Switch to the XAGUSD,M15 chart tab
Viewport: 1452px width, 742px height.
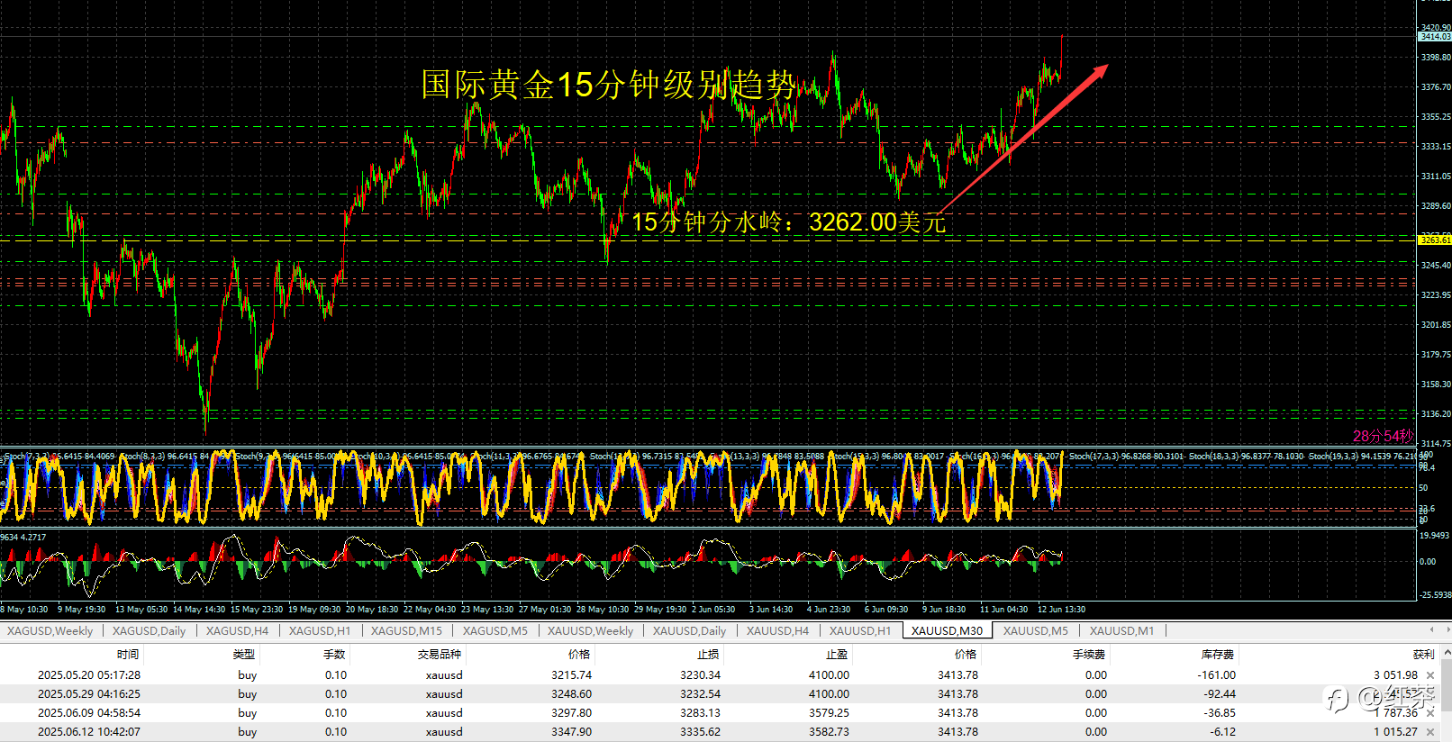[x=406, y=631]
